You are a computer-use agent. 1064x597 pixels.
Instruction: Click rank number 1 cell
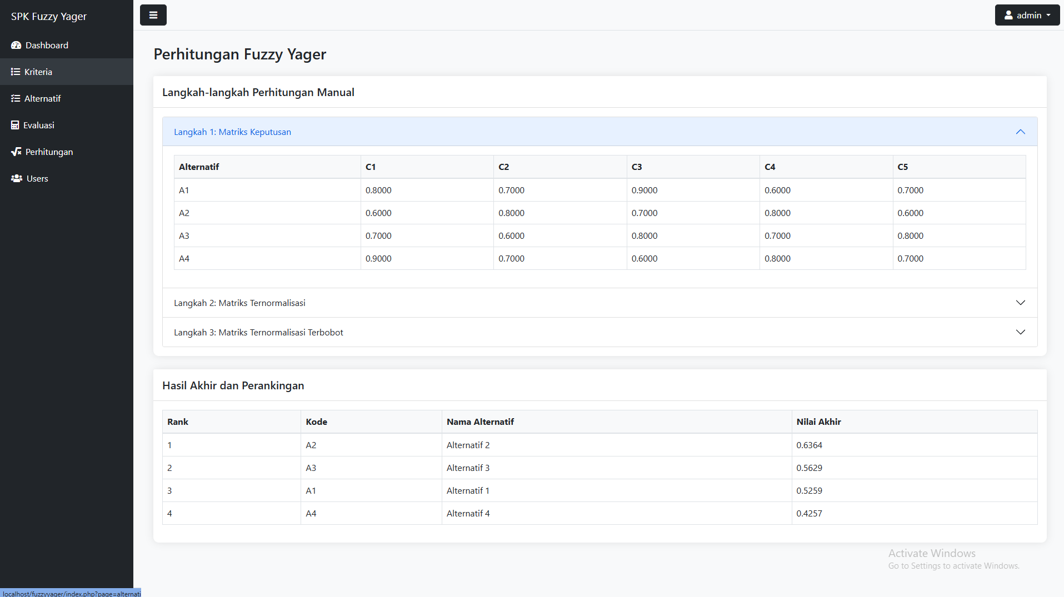pyautogui.click(x=232, y=445)
